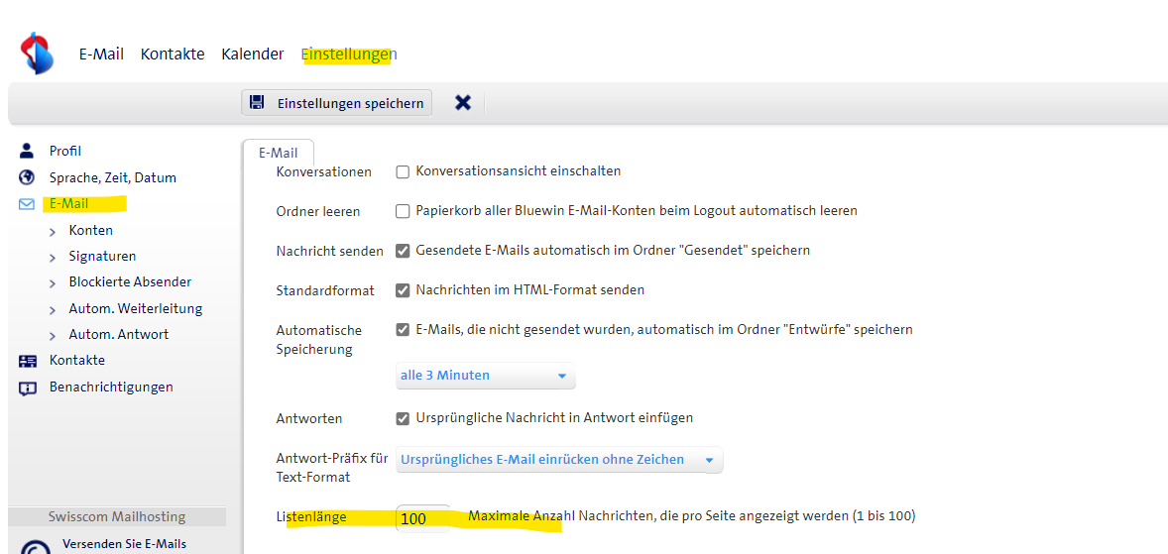Screen dimensions: 1168x554
Task: Switch to E-Mail in top navigation
Action: click(101, 55)
